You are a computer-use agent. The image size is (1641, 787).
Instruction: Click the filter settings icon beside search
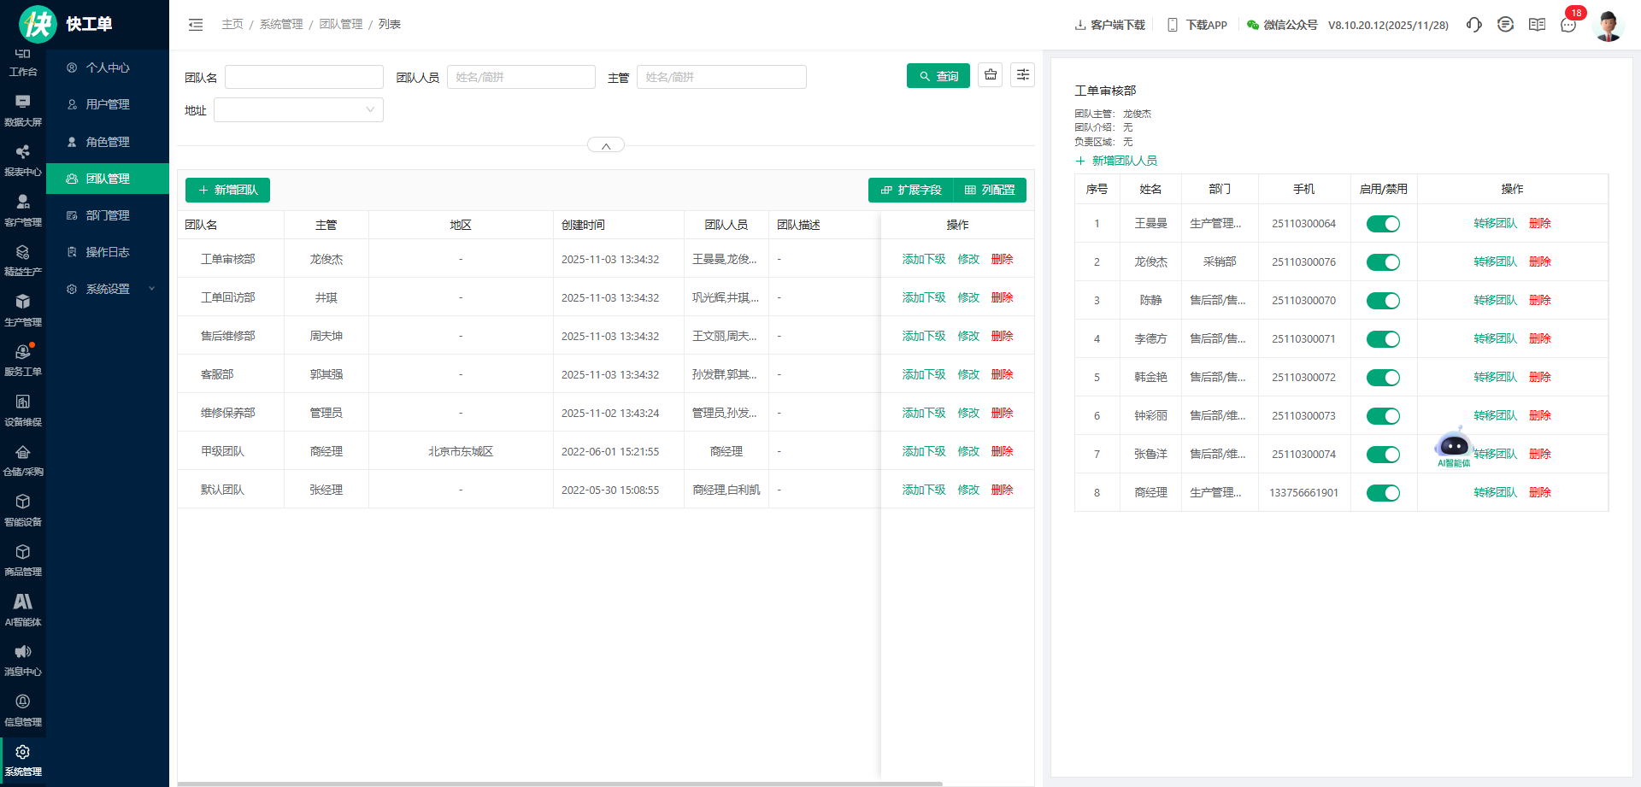(x=1022, y=75)
